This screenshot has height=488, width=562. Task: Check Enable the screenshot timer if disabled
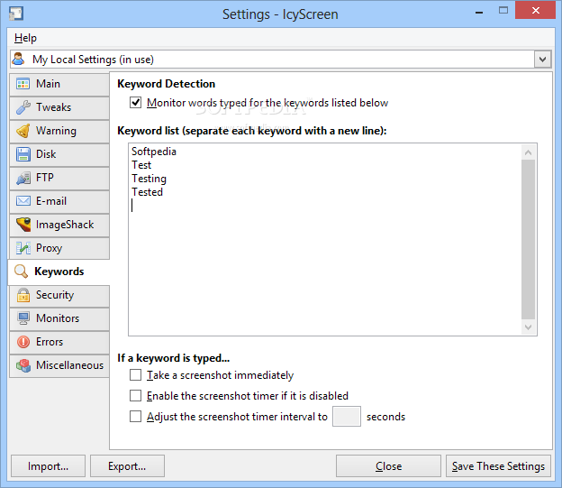[135, 396]
